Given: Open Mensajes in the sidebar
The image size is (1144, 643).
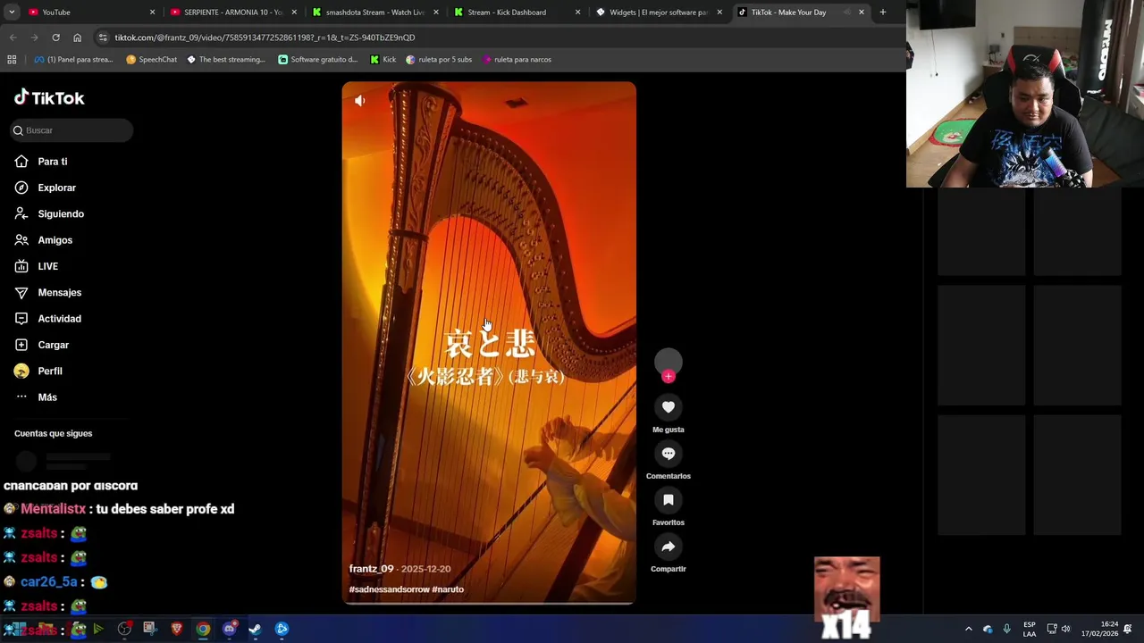Looking at the screenshot, I should pyautogui.click(x=59, y=293).
